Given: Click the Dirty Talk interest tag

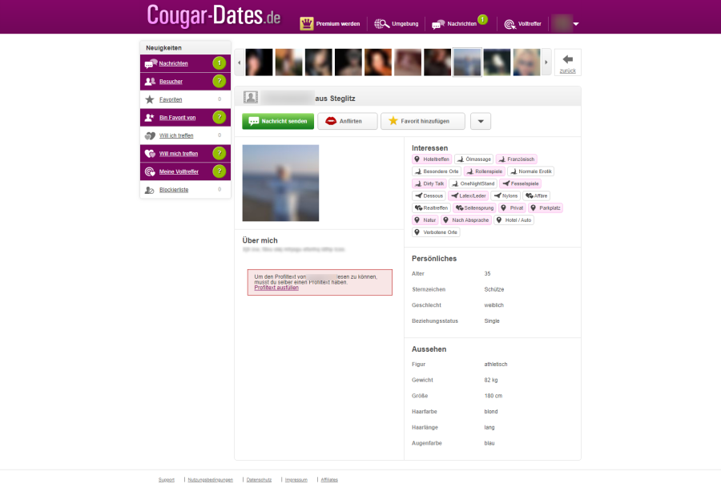Looking at the screenshot, I should point(429,183).
